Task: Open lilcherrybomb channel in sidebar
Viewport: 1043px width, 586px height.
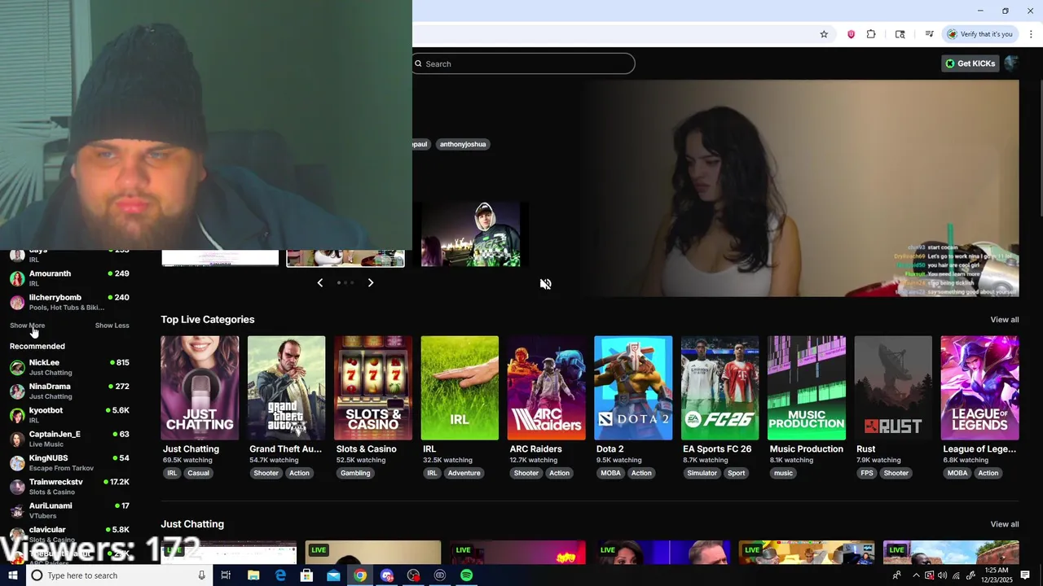Action: 69,302
